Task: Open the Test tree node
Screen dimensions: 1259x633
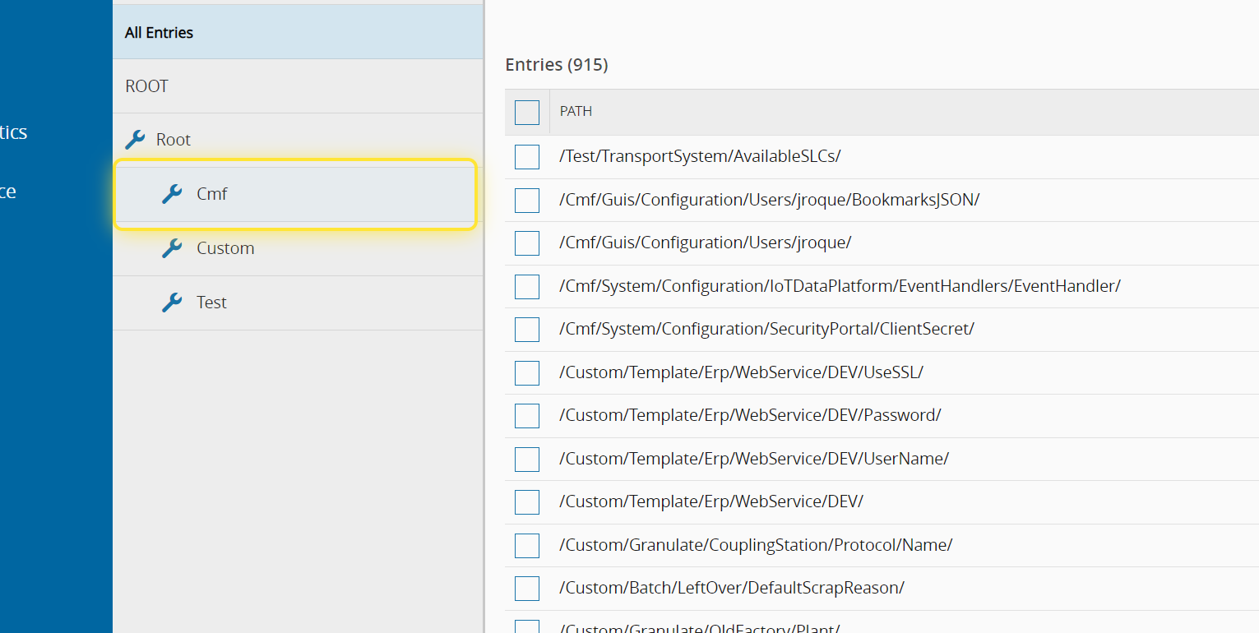Action: [x=211, y=303]
